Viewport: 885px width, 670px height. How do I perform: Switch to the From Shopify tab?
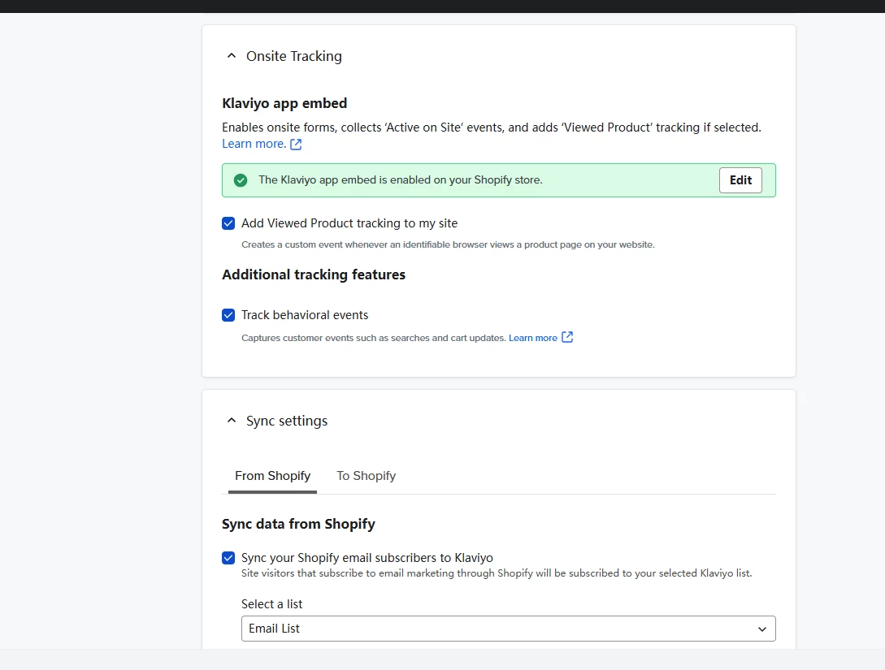272,476
